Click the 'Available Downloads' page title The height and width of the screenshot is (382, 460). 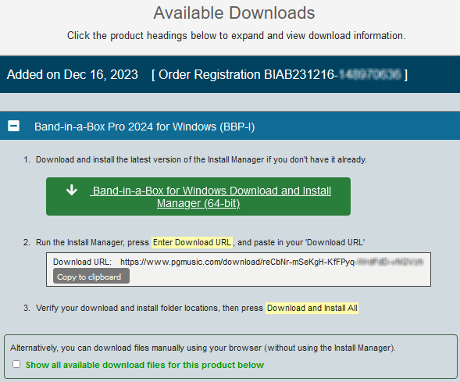point(234,13)
